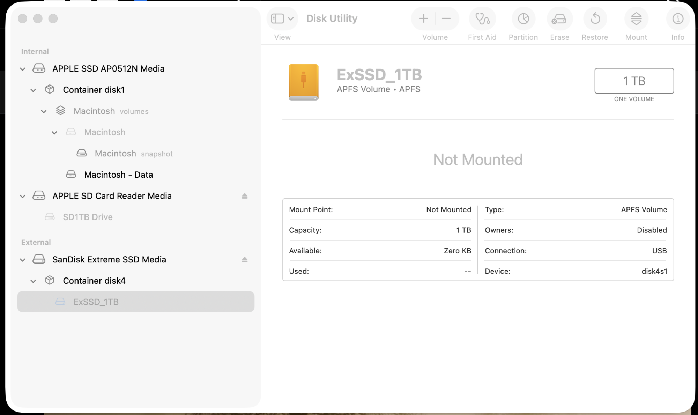698x415 pixels.
Task: Click the 1 TB volume capacity box
Action: click(x=634, y=81)
